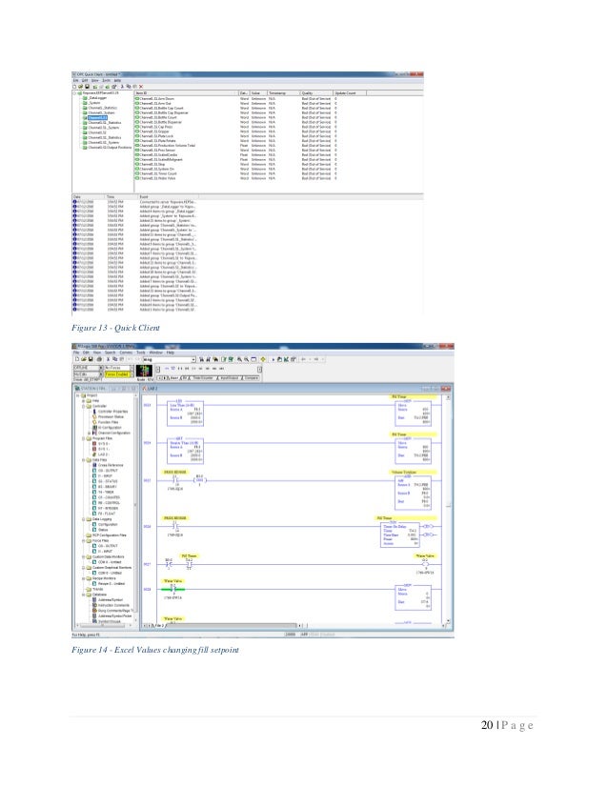Select Cross Reference icon under Data Files

[x=94, y=465]
